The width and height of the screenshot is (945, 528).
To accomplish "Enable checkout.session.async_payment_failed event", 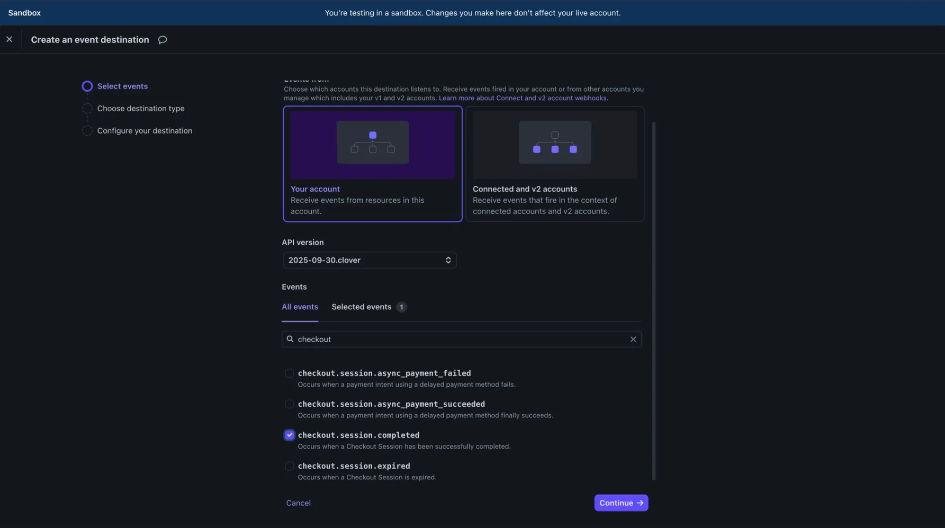I will click(x=290, y=373).
